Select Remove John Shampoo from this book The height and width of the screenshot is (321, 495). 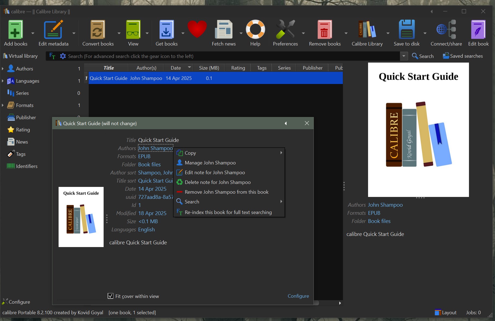226,192
